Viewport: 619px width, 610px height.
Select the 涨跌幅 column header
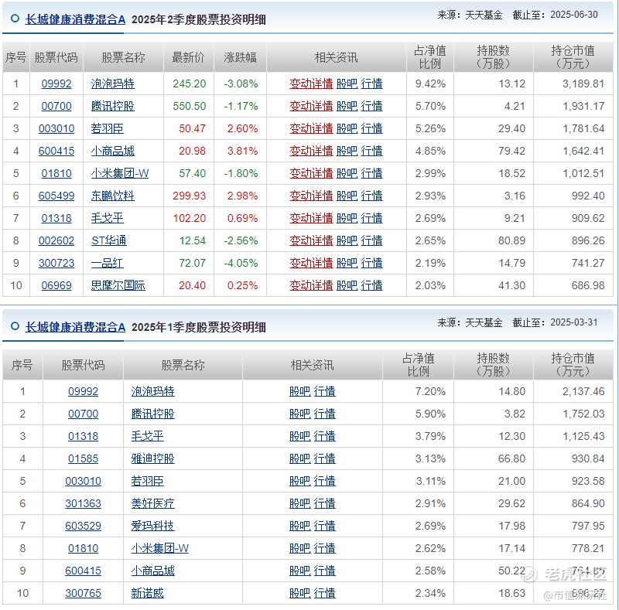tap(240, 58)
